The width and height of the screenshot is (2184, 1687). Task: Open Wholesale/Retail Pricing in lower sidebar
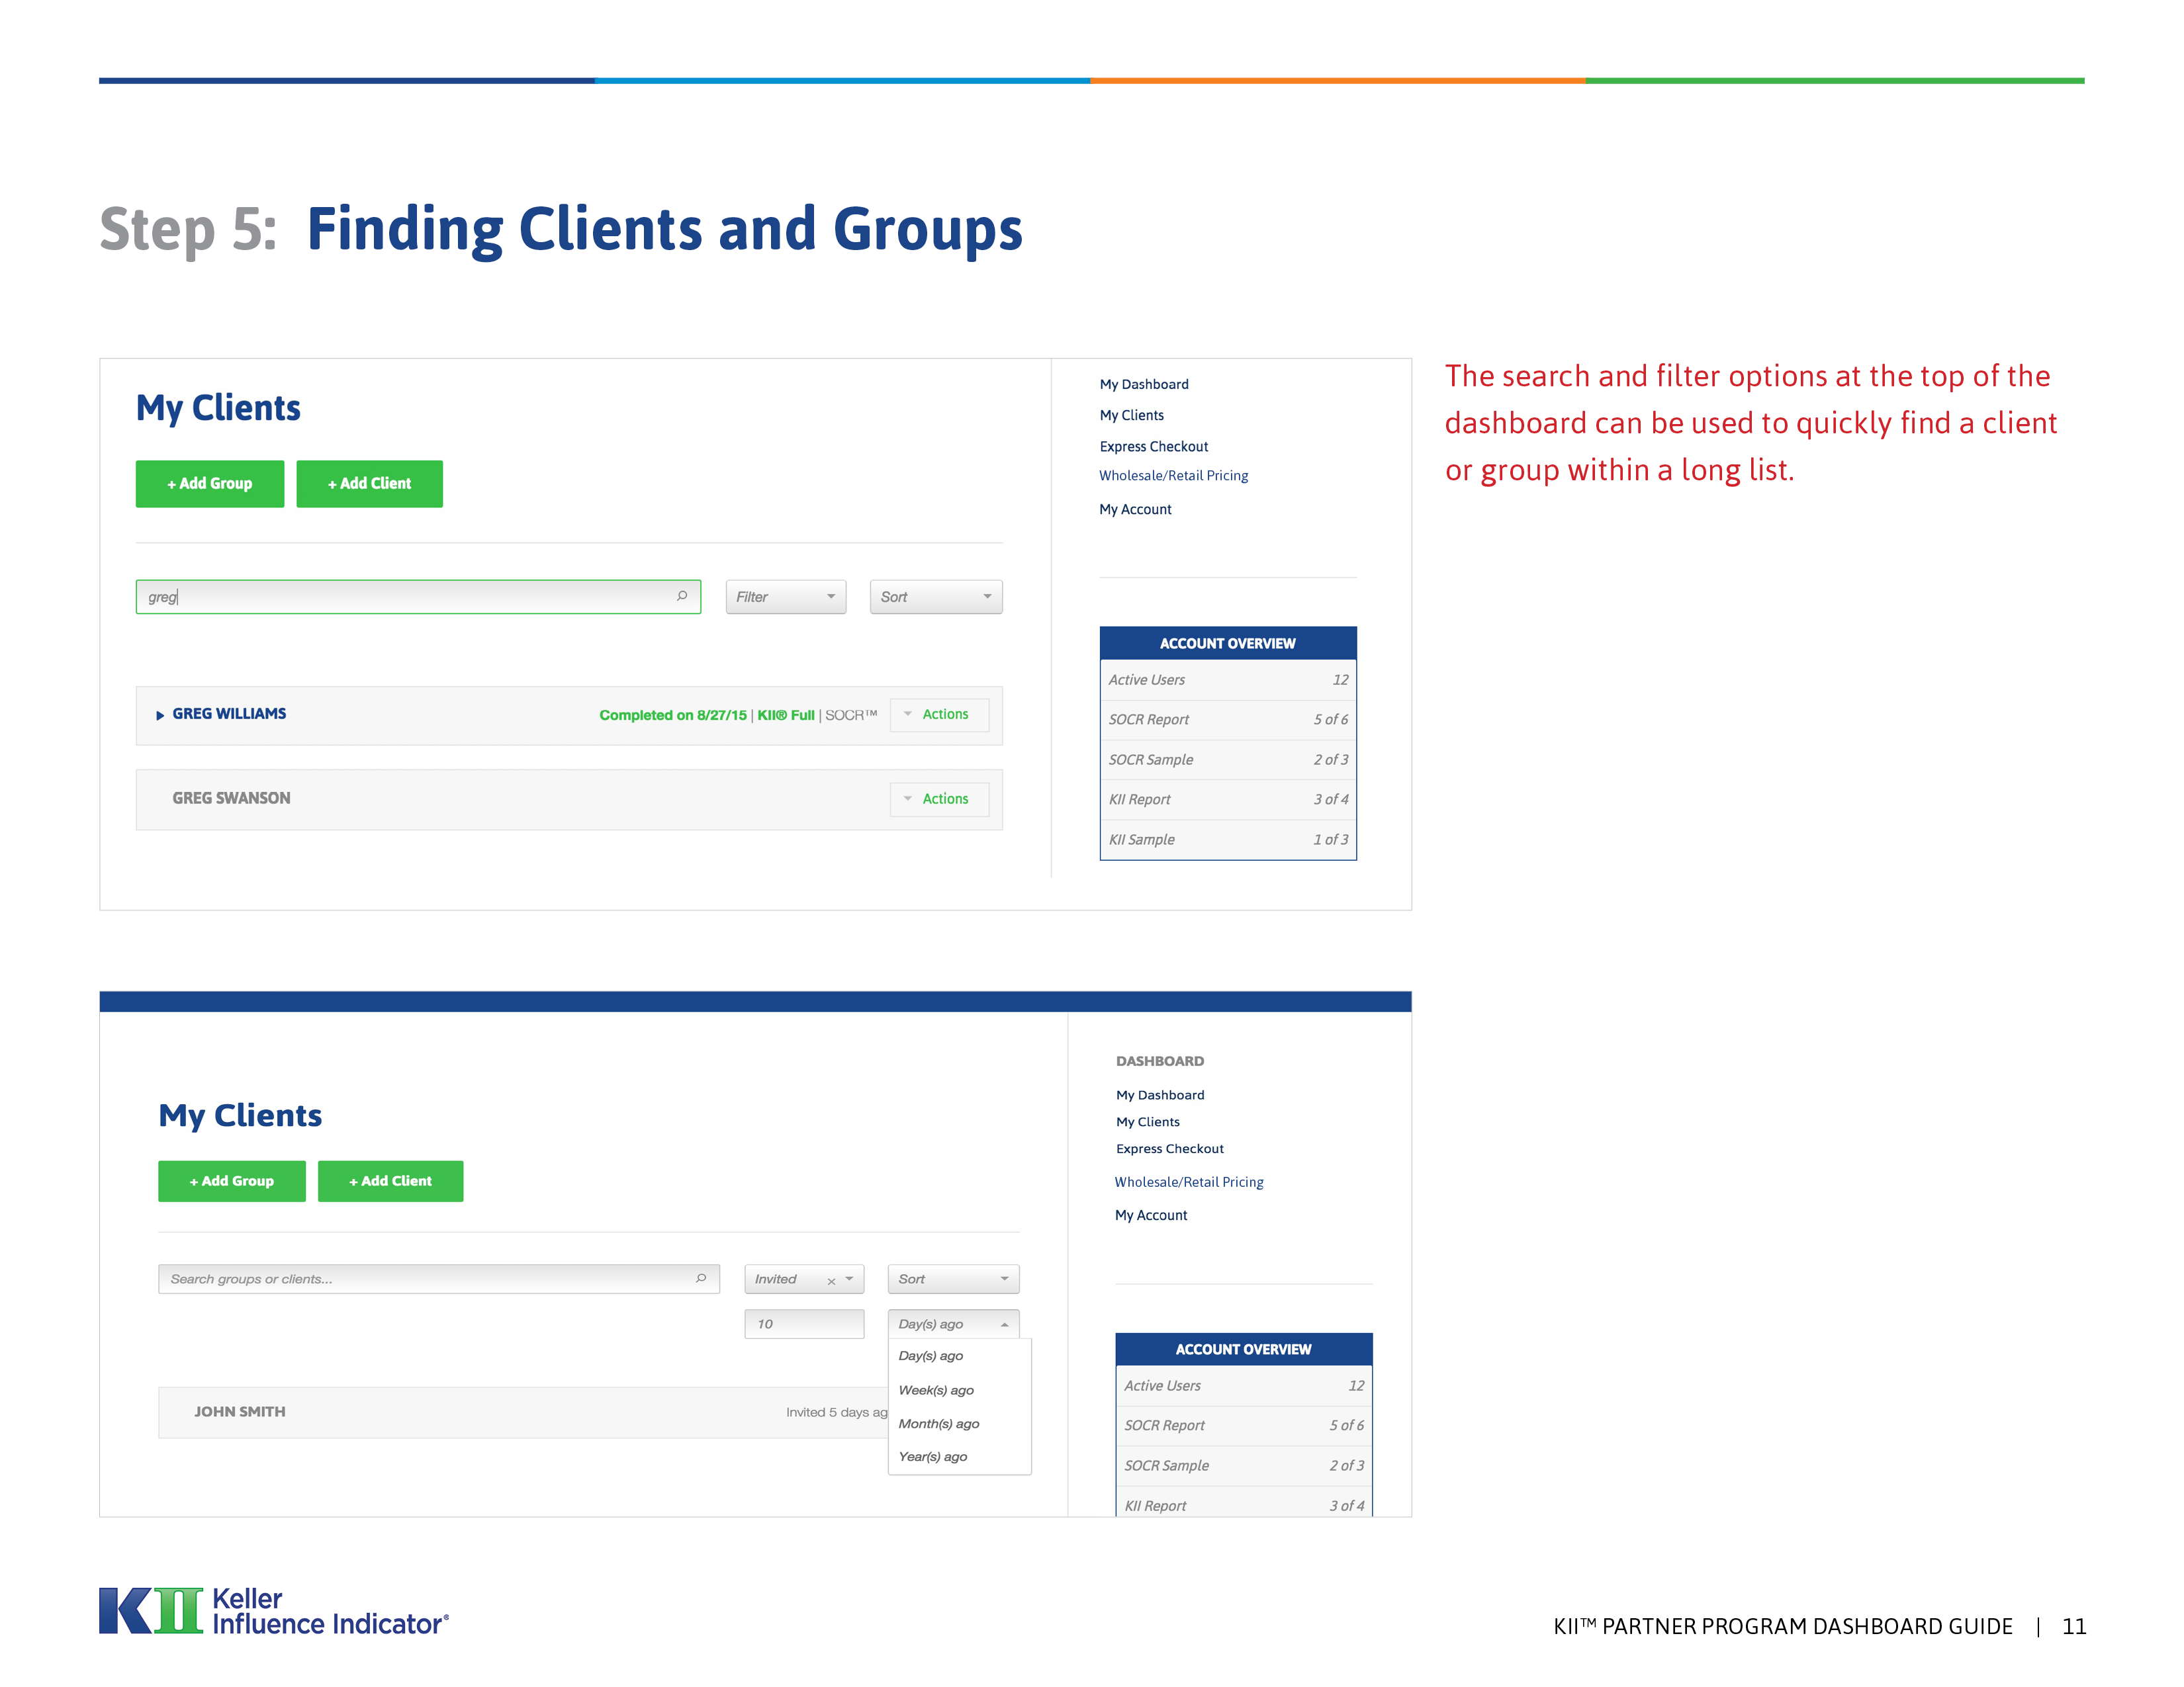[1189, 1182]
